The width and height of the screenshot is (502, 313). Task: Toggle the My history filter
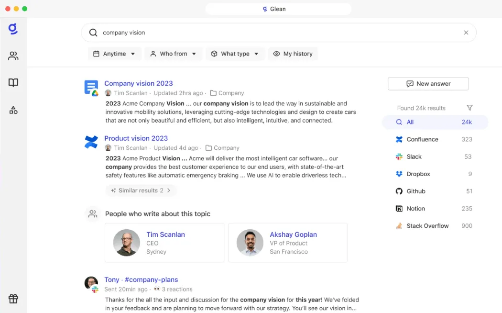point(293,54)
